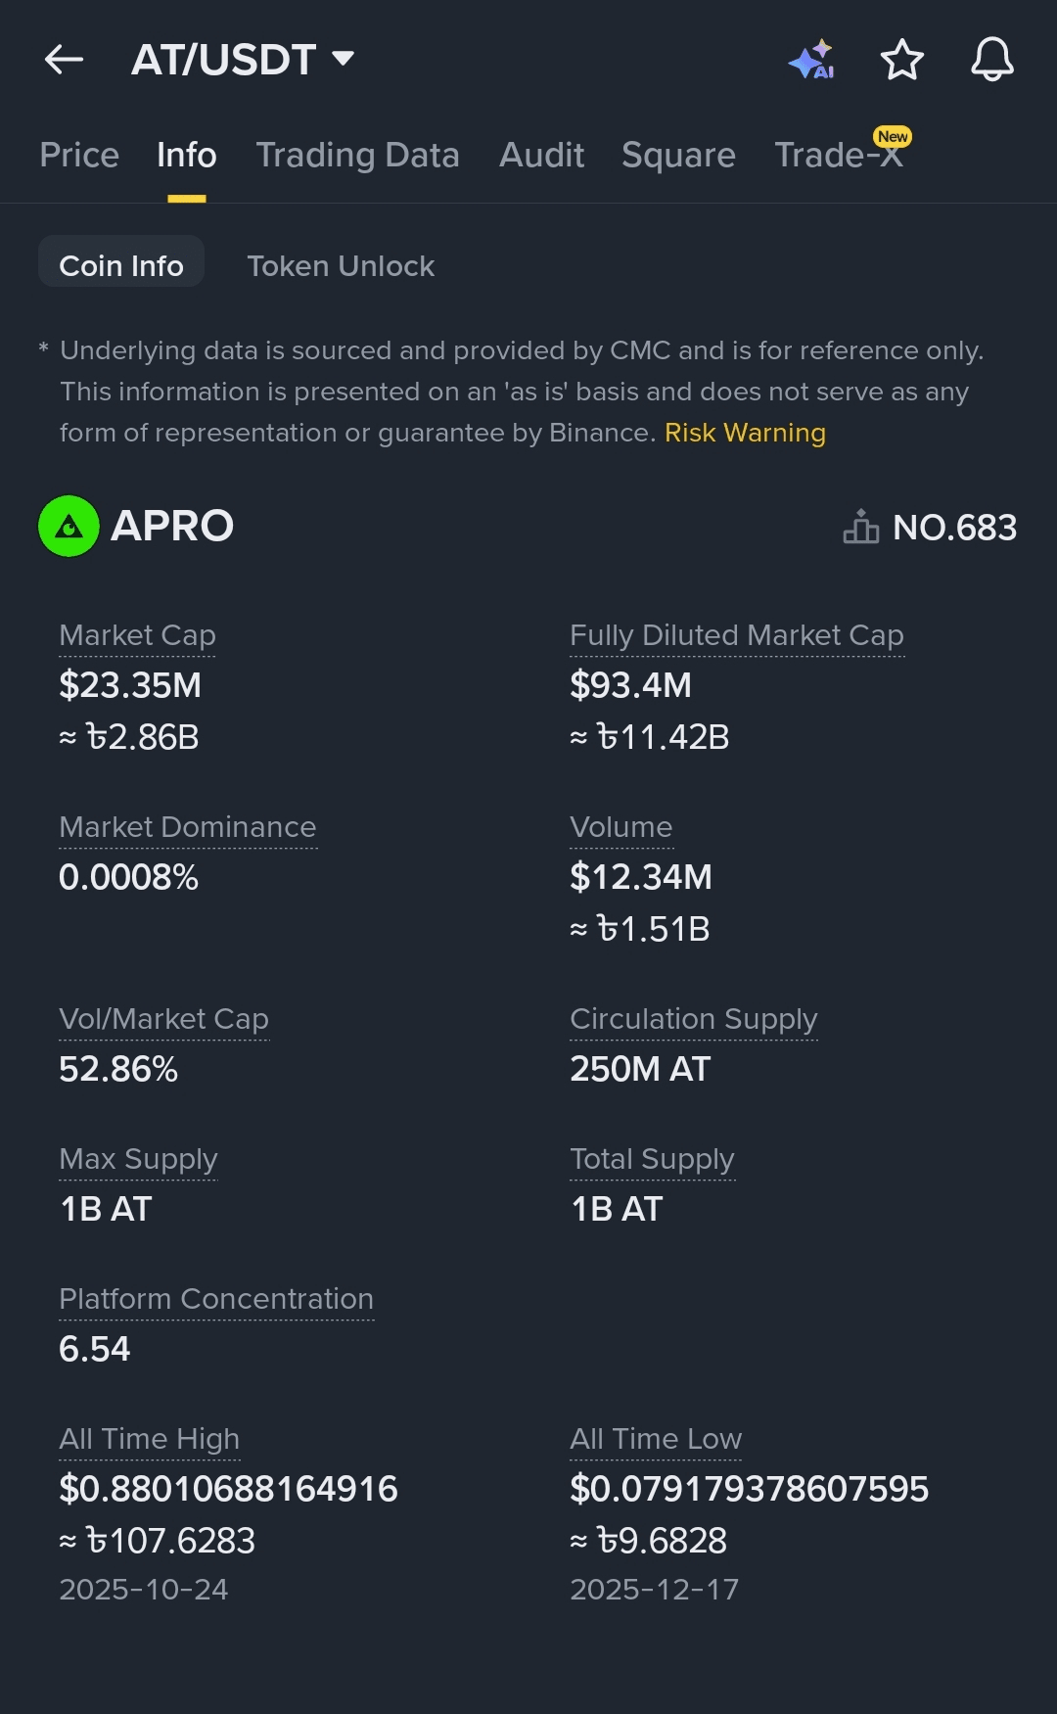Select the Trade-X tab

coord(838,155)
